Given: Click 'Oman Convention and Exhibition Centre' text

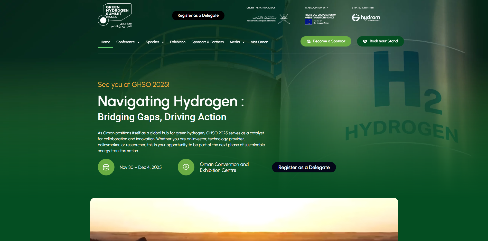Looking at the screenshot, I should click(x=224, y=167).
